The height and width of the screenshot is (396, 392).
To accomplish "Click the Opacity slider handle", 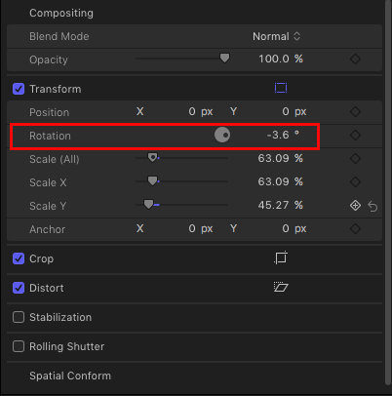I will 224,59.
